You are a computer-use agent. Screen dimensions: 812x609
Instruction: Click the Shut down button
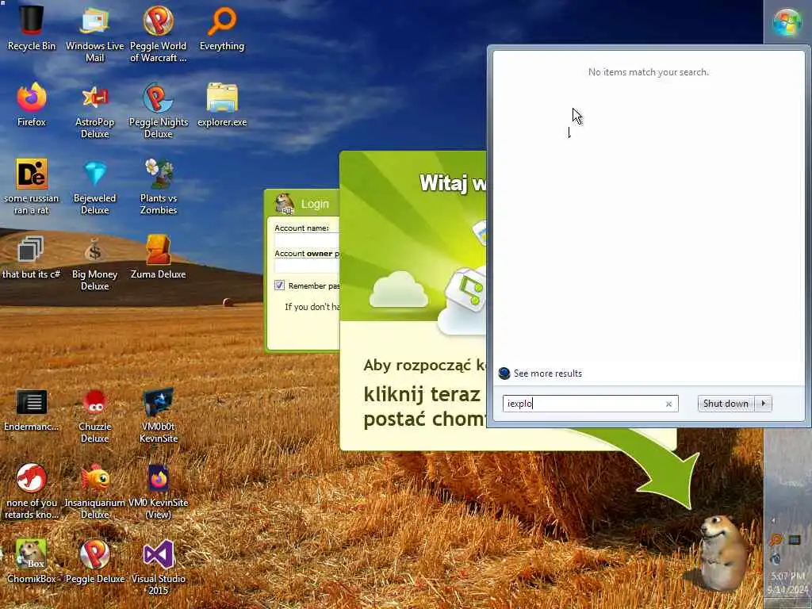click(726, 404)
